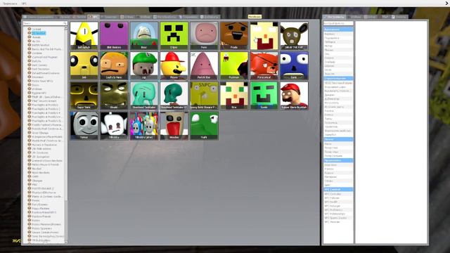Screen dimensions: 450x253
Task: Select the orange face Leafy NPC
Action: pyautogui.click(x=114, y=65)
